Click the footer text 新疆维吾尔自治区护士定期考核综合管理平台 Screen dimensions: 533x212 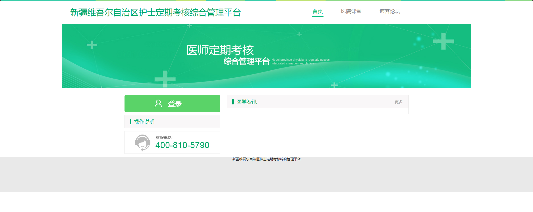[266, 159]
